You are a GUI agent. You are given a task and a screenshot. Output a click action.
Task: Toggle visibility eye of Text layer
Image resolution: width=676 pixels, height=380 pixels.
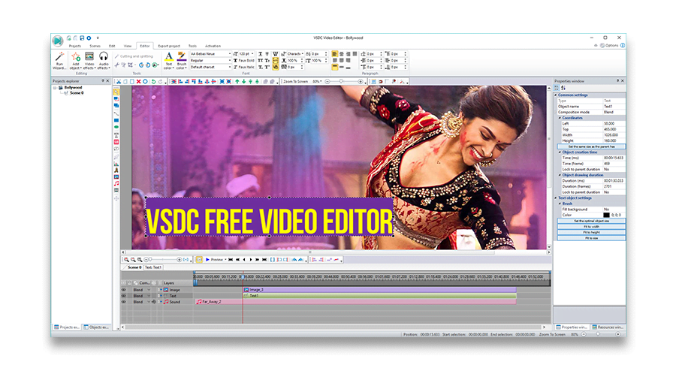click(x=124, y=296)
